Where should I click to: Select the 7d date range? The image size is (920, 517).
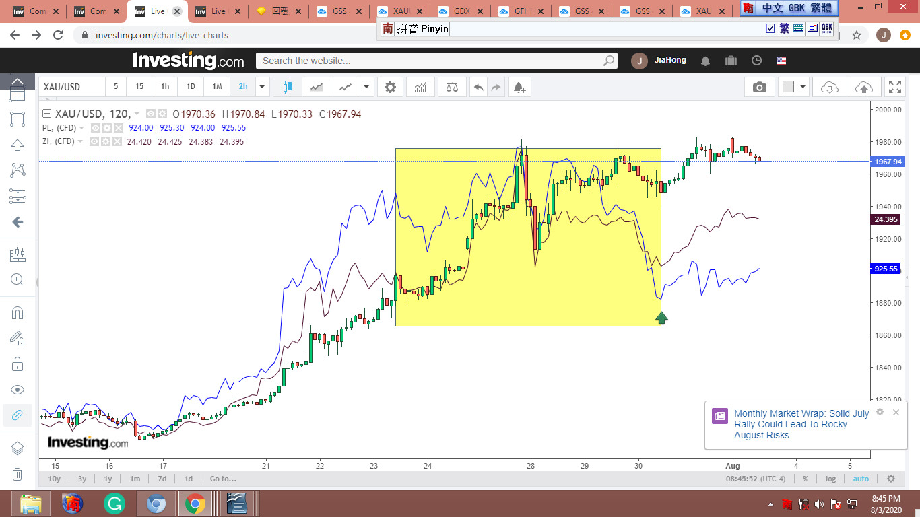(x=162, y=479)
